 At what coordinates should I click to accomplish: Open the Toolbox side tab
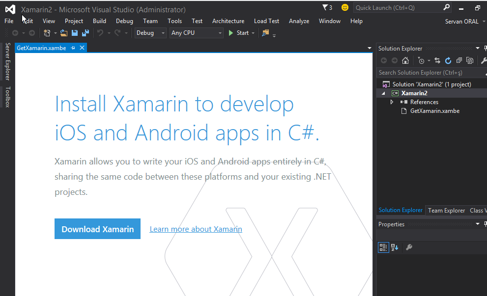coord(7,97)
